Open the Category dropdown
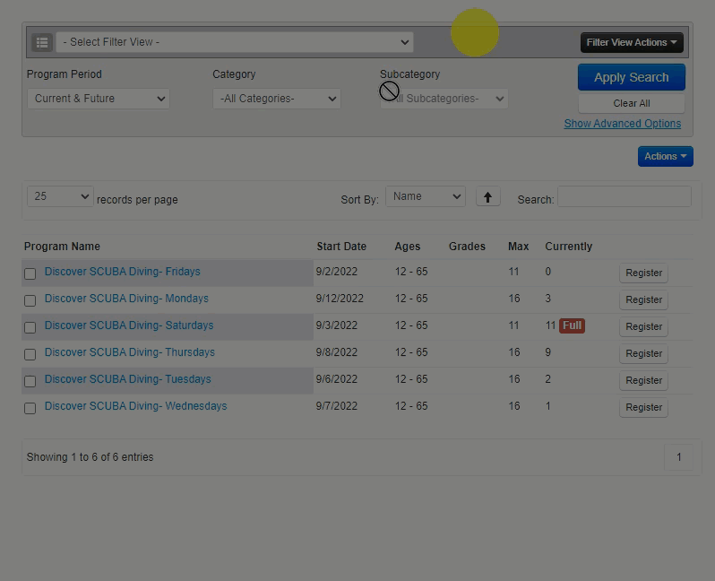This screenshot has height=581, width=715. [x=276, y=99]
